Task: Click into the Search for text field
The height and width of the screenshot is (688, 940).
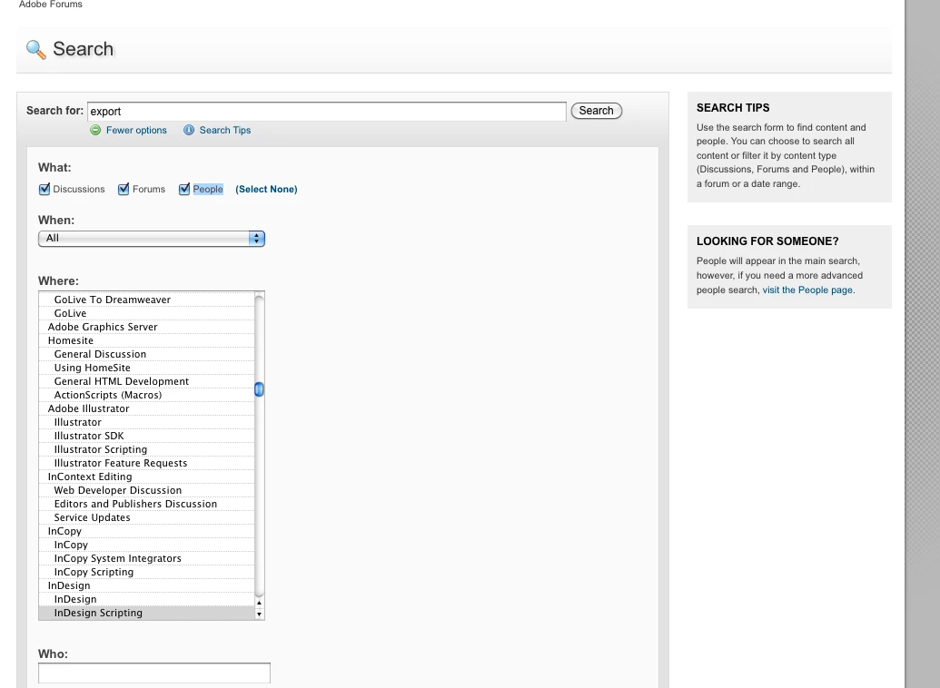Action: coord(327,112)
